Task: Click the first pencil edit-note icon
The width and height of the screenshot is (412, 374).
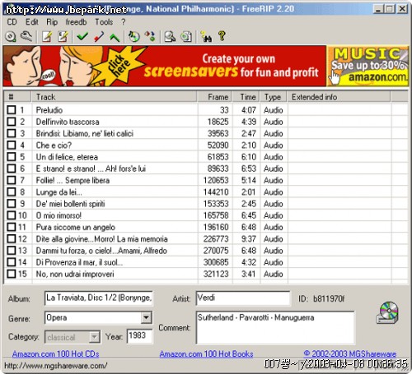Action: (47, 36)
